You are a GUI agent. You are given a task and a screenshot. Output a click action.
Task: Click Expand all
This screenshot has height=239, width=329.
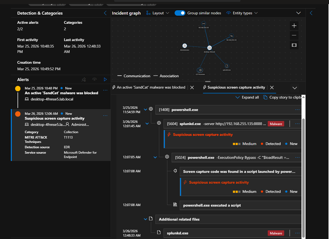coord(247,97)
